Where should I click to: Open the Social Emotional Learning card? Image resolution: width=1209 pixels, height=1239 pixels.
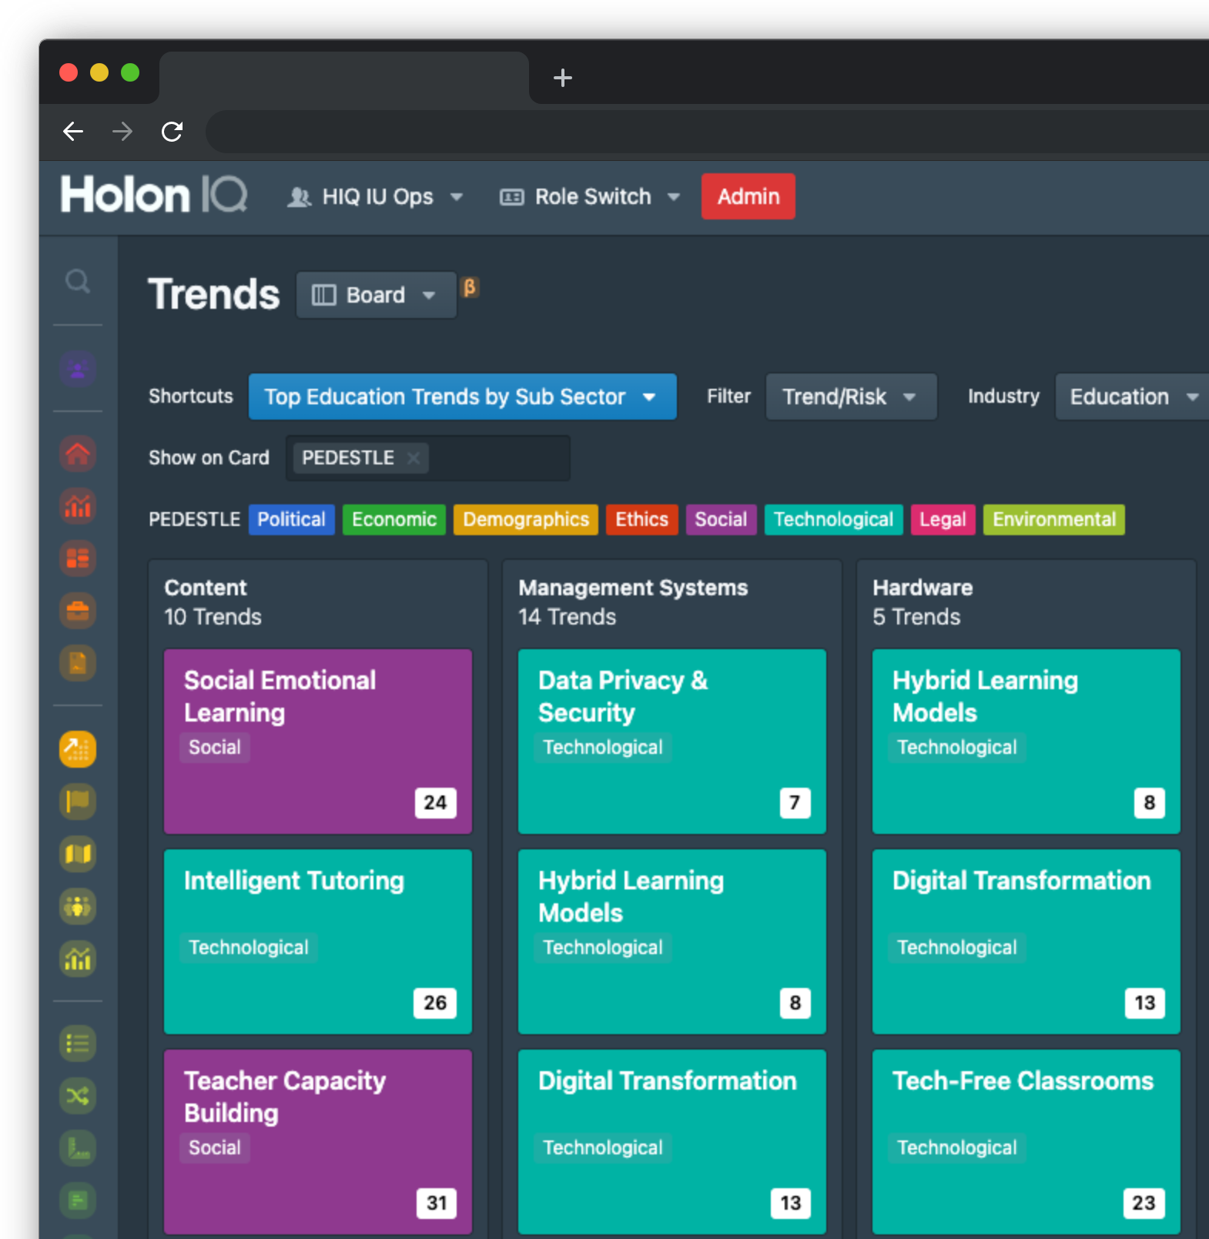pyautogui.click(x=318, y=742)
